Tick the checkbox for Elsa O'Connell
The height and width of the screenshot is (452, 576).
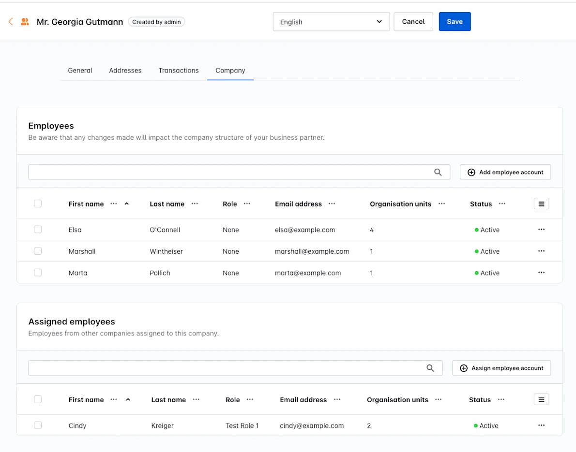point(38,230)
